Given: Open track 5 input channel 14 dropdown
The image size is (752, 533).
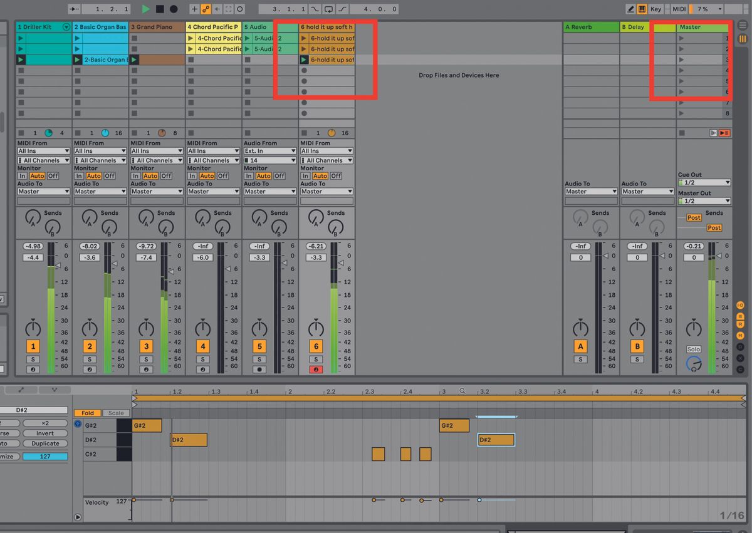Looking at the screenshot, I should (x=270, y=160).
